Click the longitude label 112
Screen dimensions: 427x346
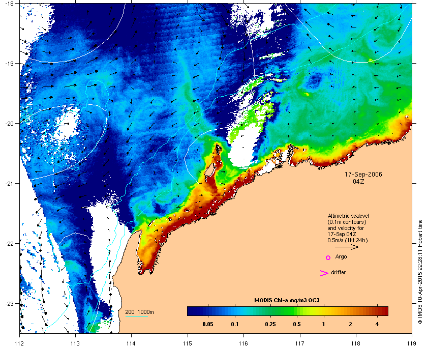pos(20,343)
